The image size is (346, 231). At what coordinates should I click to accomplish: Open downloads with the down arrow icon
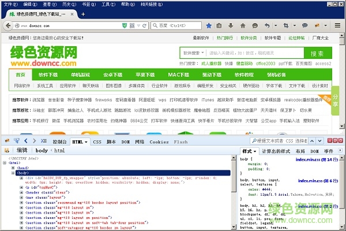click(x=231, y=25)
